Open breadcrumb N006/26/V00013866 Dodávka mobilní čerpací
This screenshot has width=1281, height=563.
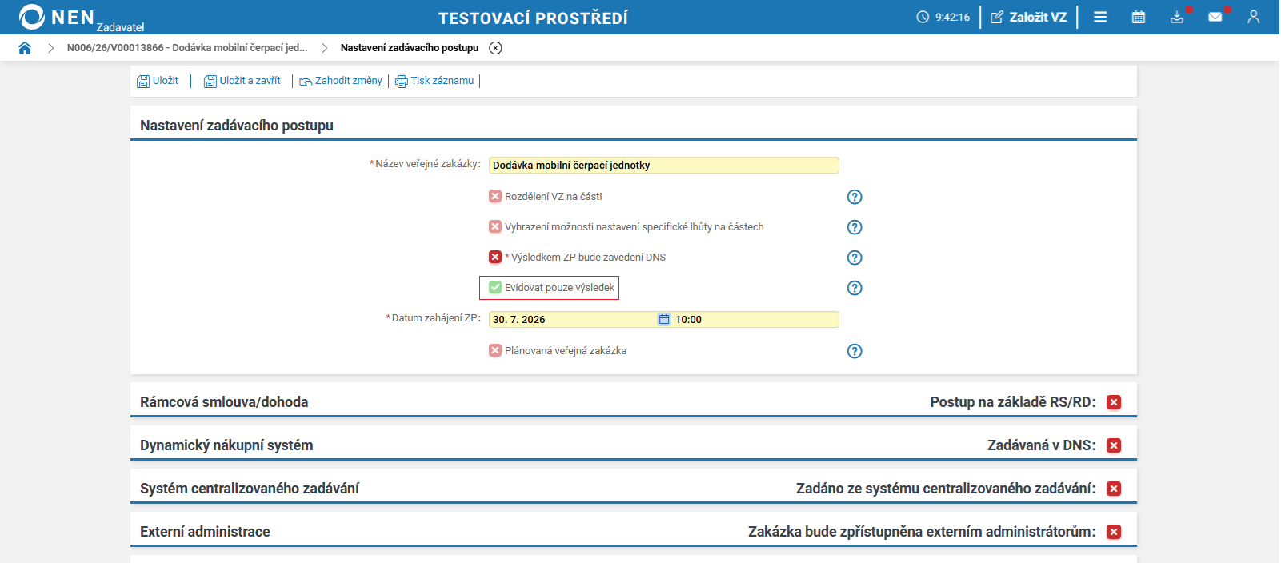pos(187,48)
